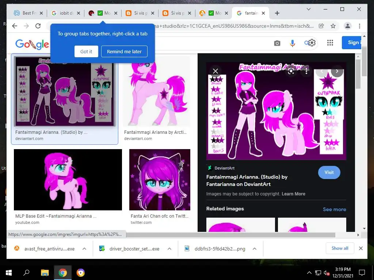Open a new tab with the plus icon
This screenshot has height=280, width=374.
[x=277, y=13]
